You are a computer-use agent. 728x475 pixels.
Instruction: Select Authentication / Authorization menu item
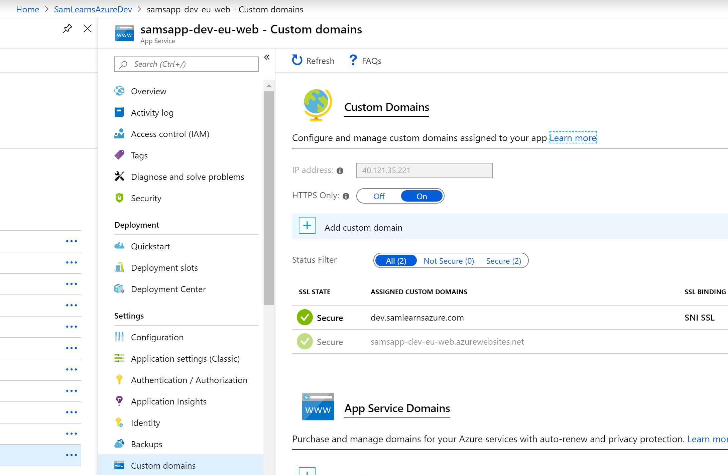(189, 380)
